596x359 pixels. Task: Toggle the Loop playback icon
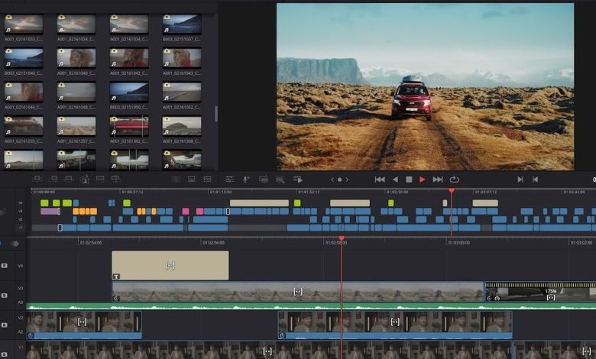click(455, 179)
